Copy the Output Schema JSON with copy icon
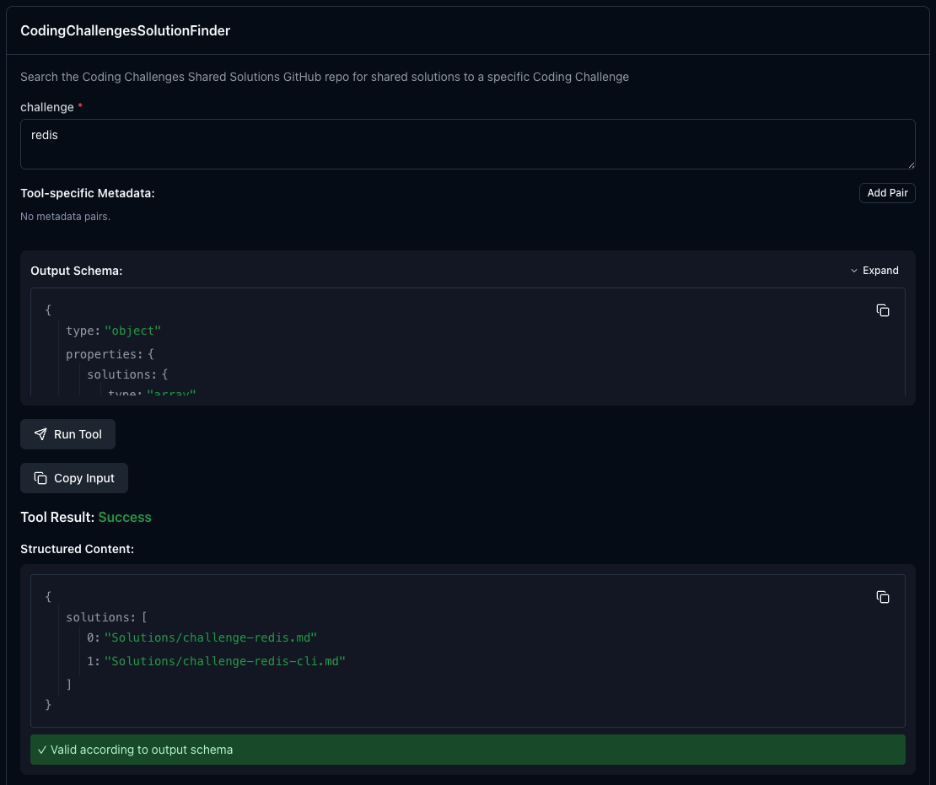The width and height of the screenshot is (936, 785). click(x=883, y=310)
